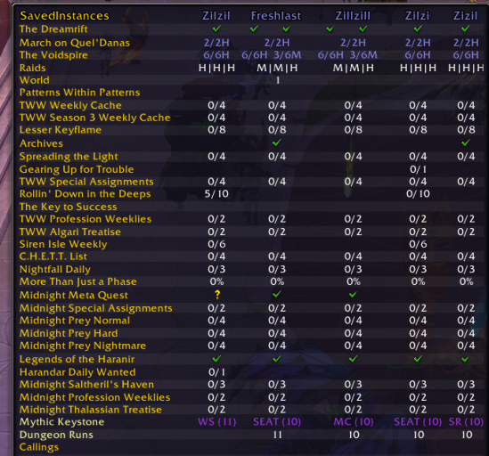Click the 0/1 Harandar Daily Wanted value
The height and width of the screenshot is (456, 489).
pyautogui.click(x=216, y=372)
